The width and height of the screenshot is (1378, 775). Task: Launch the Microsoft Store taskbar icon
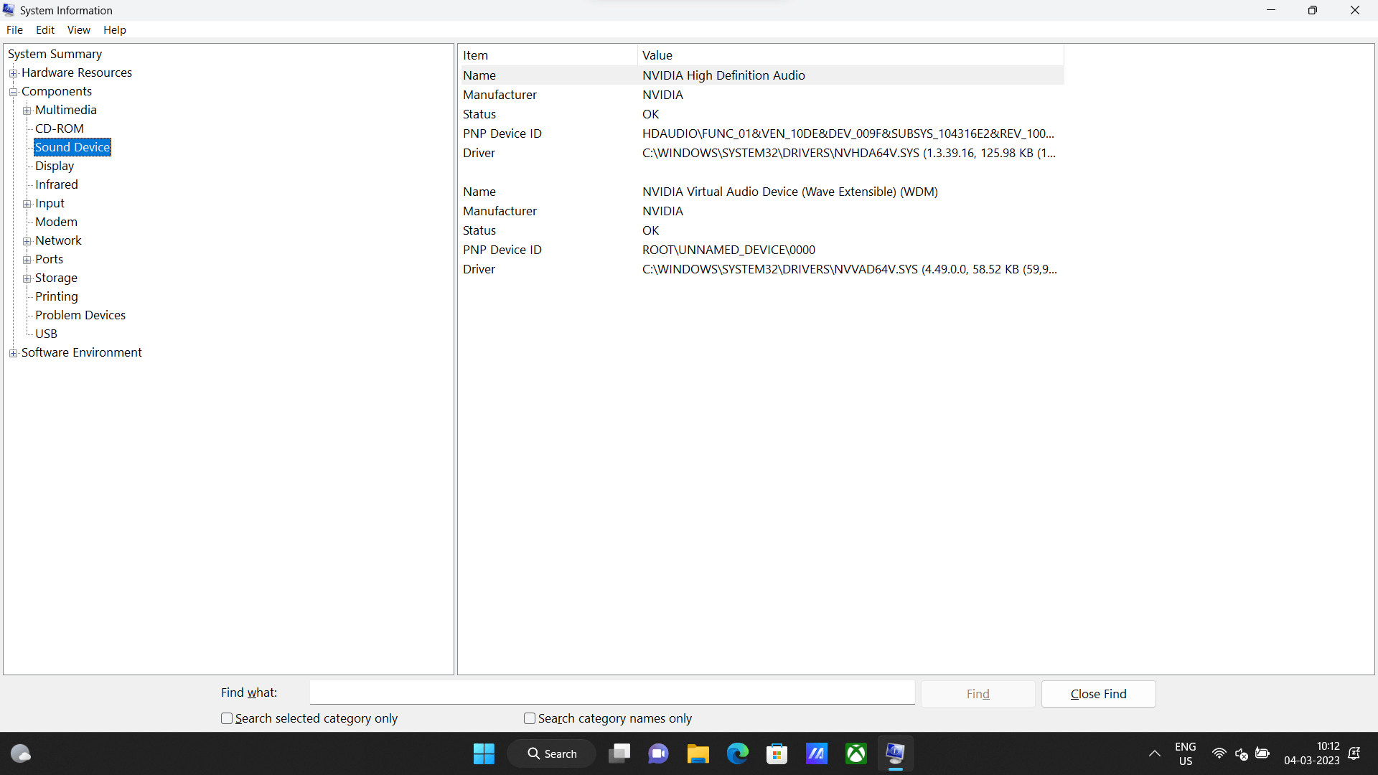(777, 753)
